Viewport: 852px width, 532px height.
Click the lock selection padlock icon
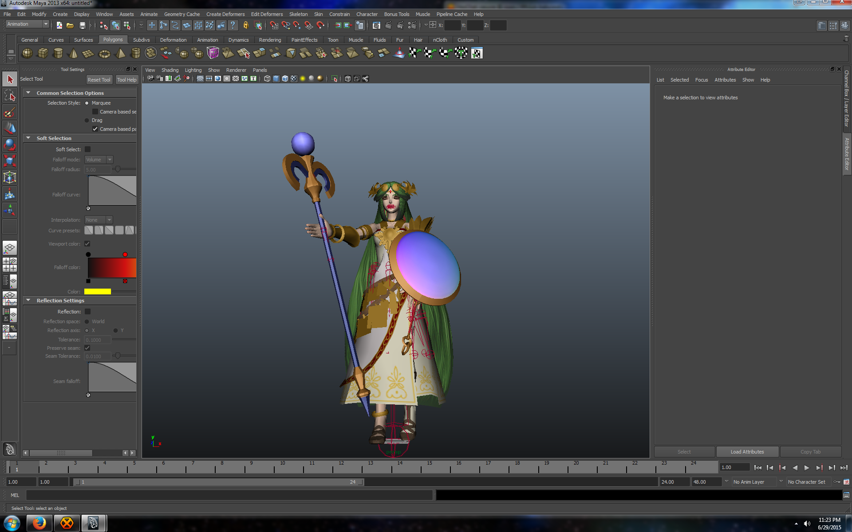(x=245, y=25)
